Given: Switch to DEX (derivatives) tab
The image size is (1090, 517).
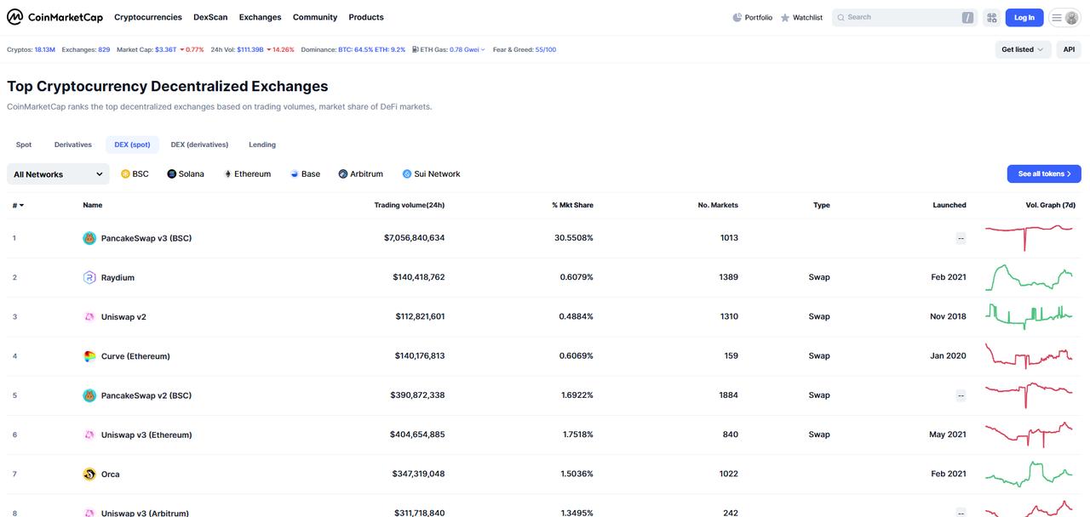Looking at the screenshot, I should click(x=199, y=145).
